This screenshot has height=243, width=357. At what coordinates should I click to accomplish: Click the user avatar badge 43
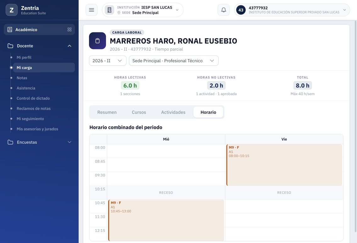241,10
